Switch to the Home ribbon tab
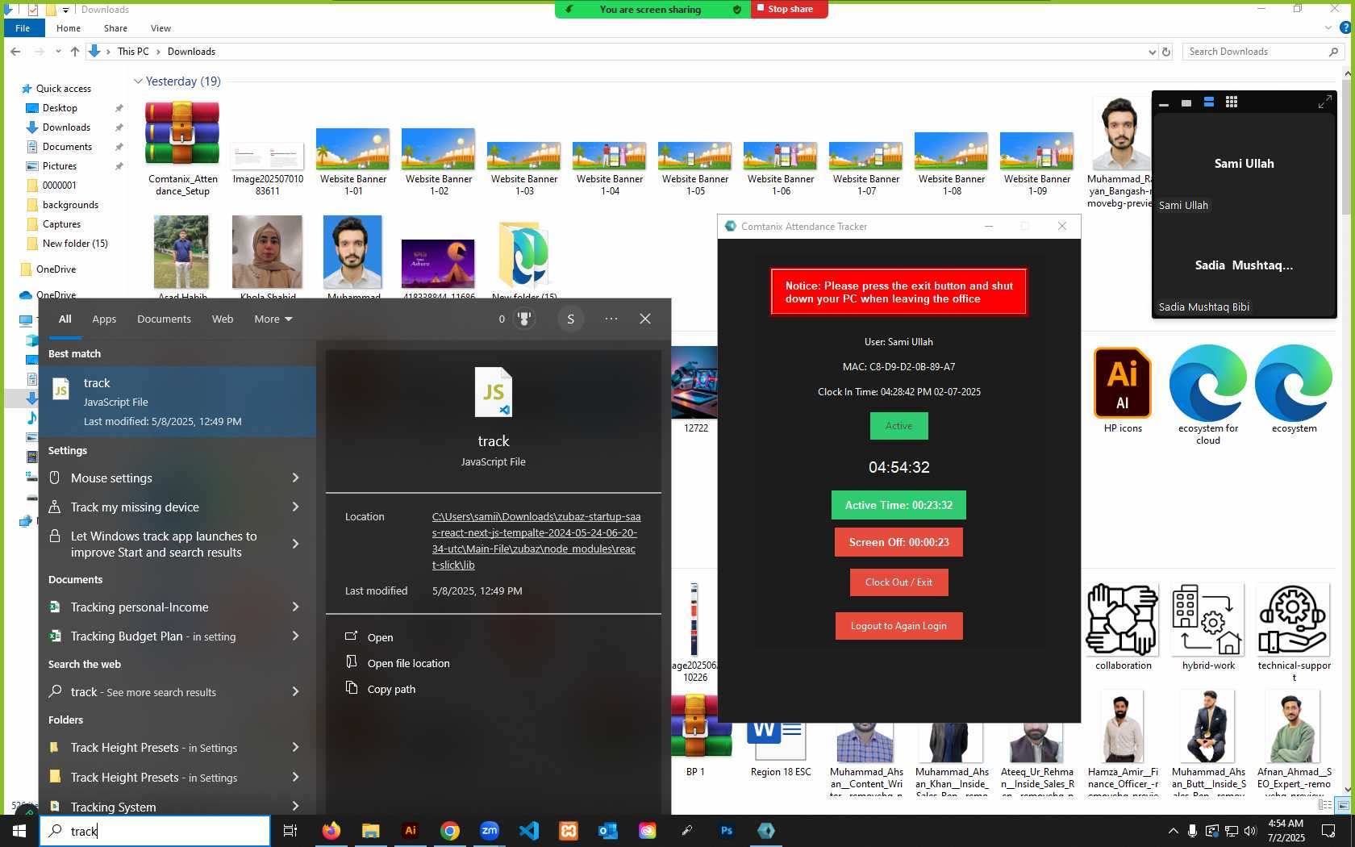 point(69,28)
